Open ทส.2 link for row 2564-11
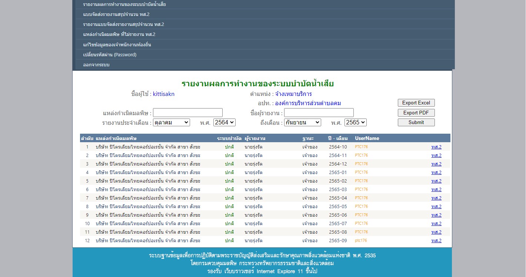 pyautogui.click(x=436, y=155)
